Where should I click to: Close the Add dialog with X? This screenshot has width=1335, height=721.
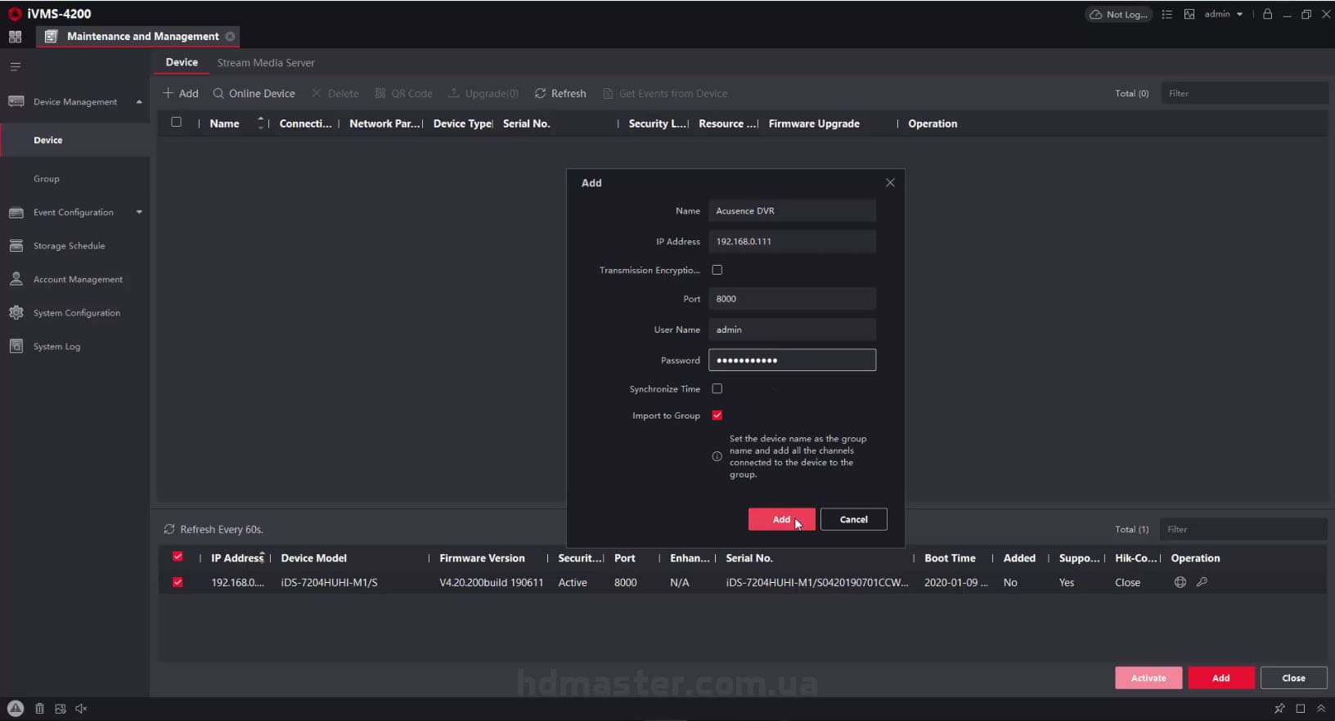point(890,183)
